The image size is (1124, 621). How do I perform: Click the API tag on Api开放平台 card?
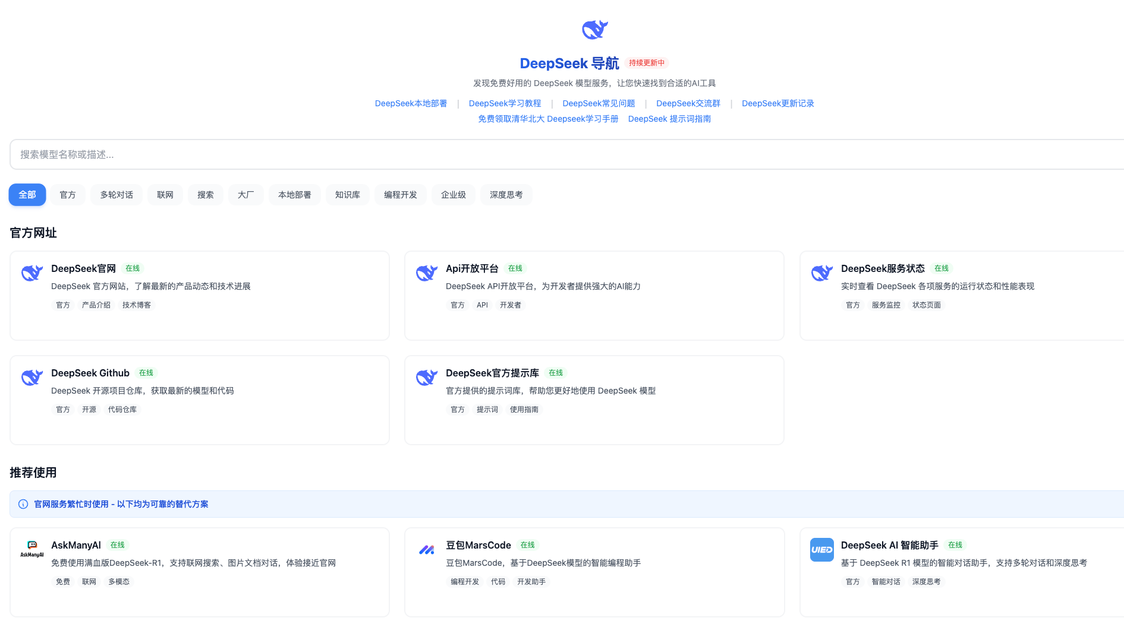tap(482, 305)
